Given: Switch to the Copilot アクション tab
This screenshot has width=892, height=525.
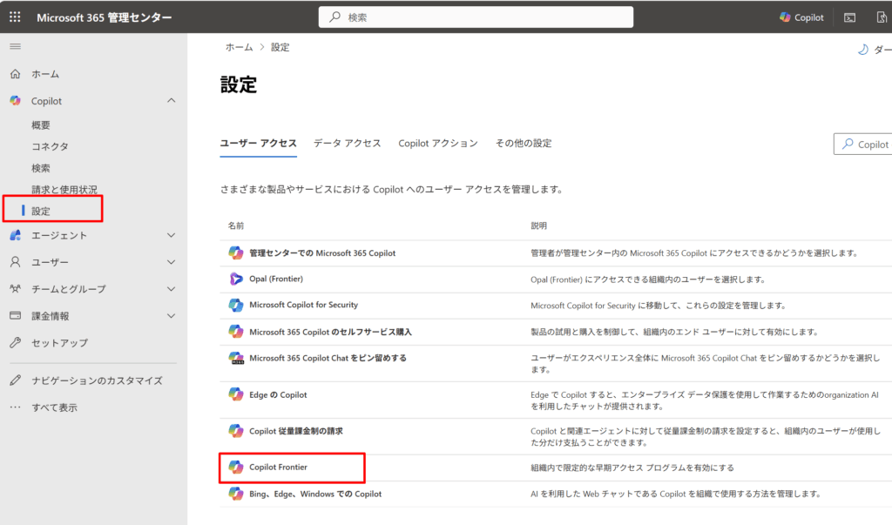Looking at the screenshot, I should (437, 144).
